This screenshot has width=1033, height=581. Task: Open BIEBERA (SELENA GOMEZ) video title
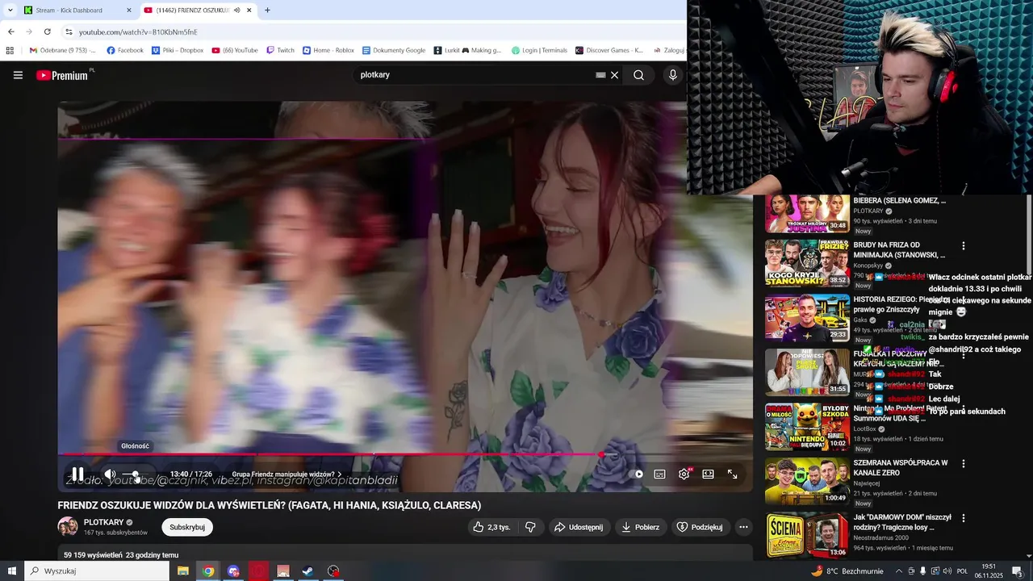(899, 201)
